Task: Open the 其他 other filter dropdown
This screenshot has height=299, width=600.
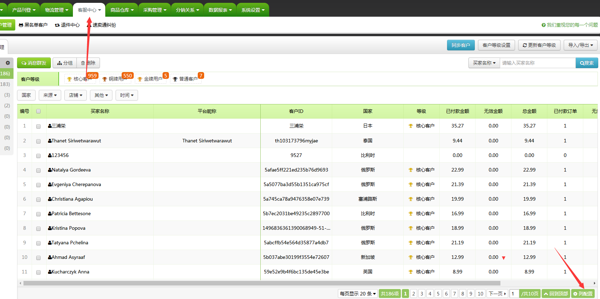Action: coord(101,95)
